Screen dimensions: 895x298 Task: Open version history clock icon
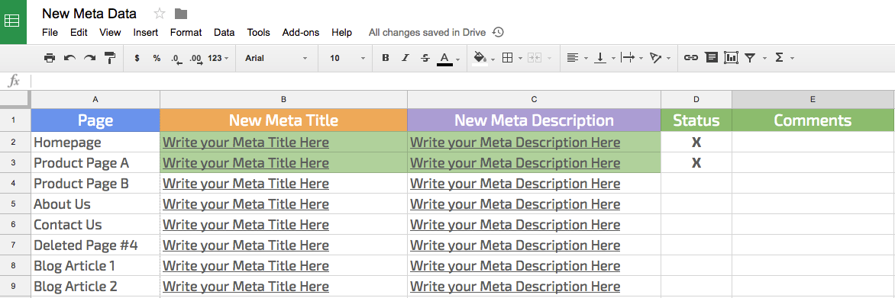498,33
